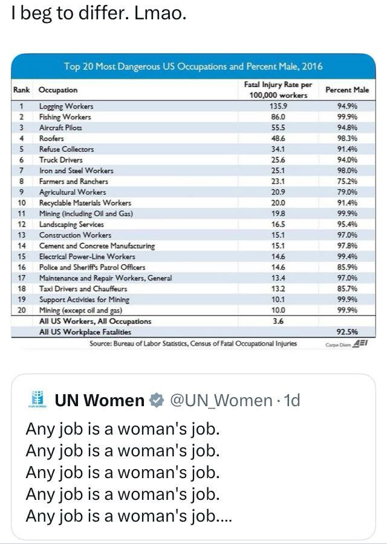The width and height of the screenshot is (387, 544).
Task: Click the "Fatal Injury Rate" column header
Action: (x=278, y=90)
